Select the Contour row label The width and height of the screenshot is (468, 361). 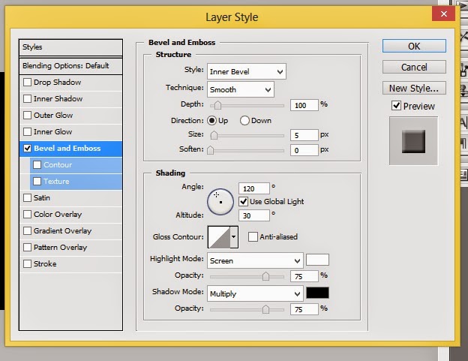click(58, 165)
